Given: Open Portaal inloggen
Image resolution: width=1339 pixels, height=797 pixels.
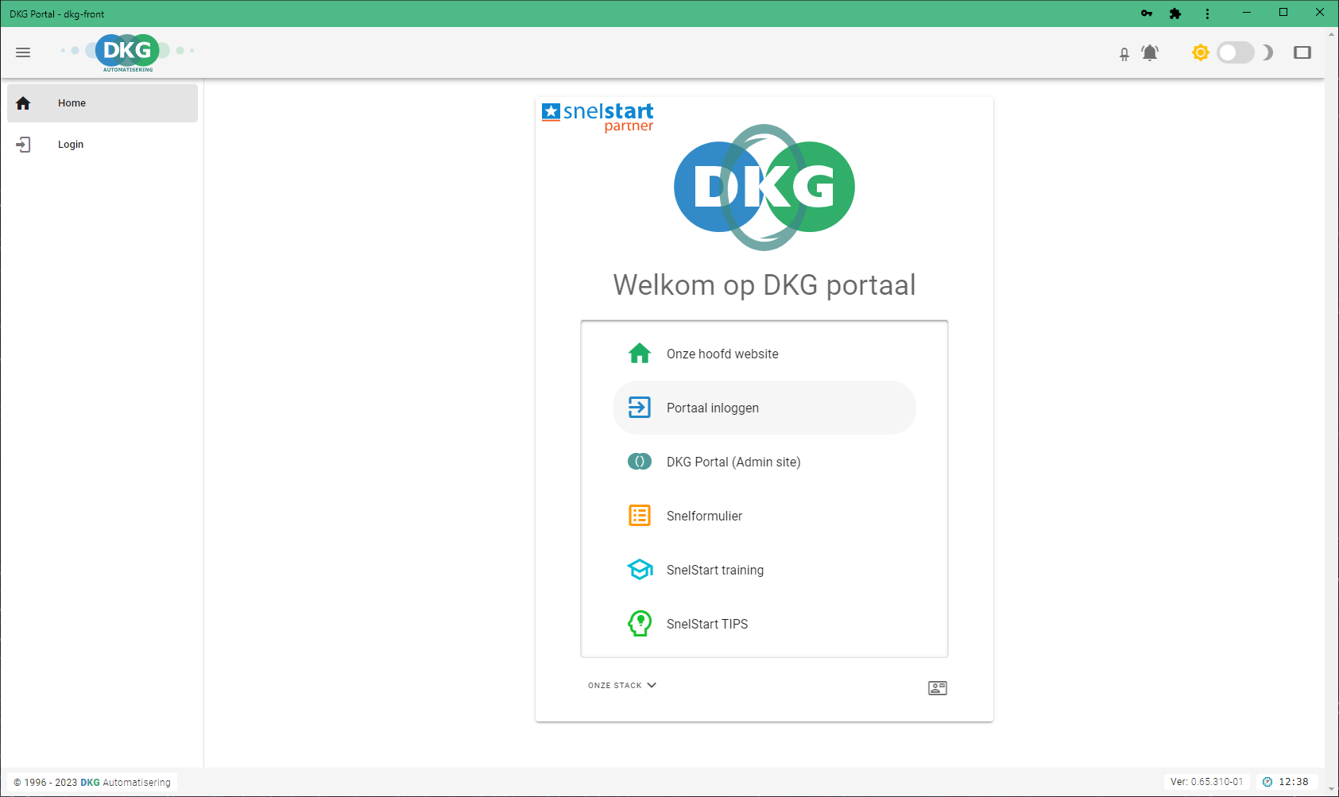Looking at the screenshot, I should pos(764,408).
